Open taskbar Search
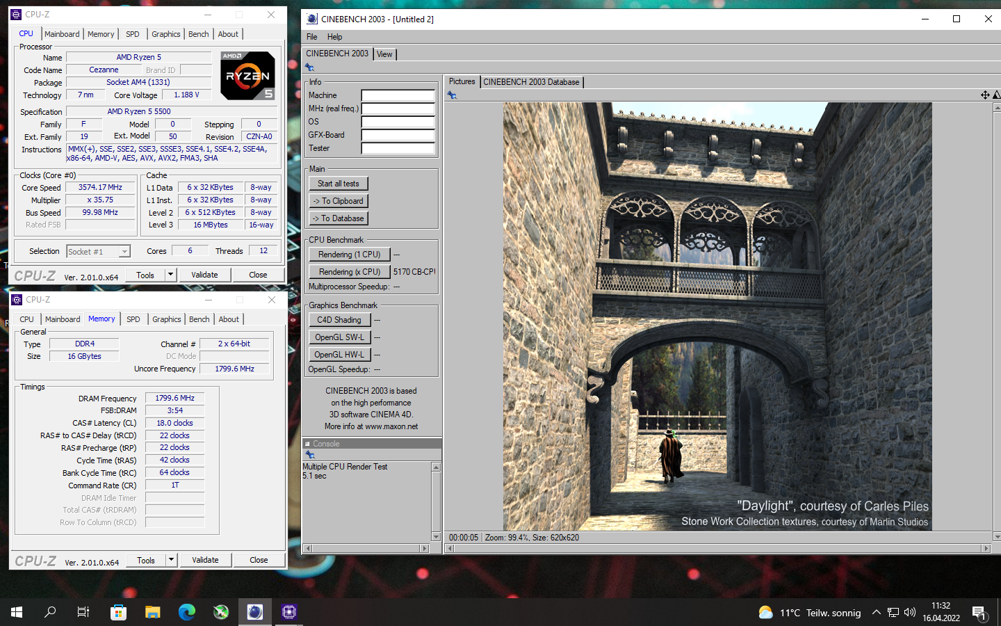This screenshot has height=626, width=1001. coord(50,612)
